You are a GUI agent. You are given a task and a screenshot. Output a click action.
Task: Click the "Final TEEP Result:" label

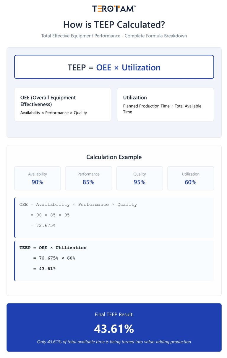pyautogui.click(x=114, y=314)
